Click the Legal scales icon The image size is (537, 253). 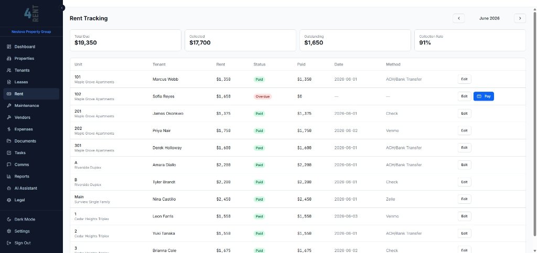point(9,200)
